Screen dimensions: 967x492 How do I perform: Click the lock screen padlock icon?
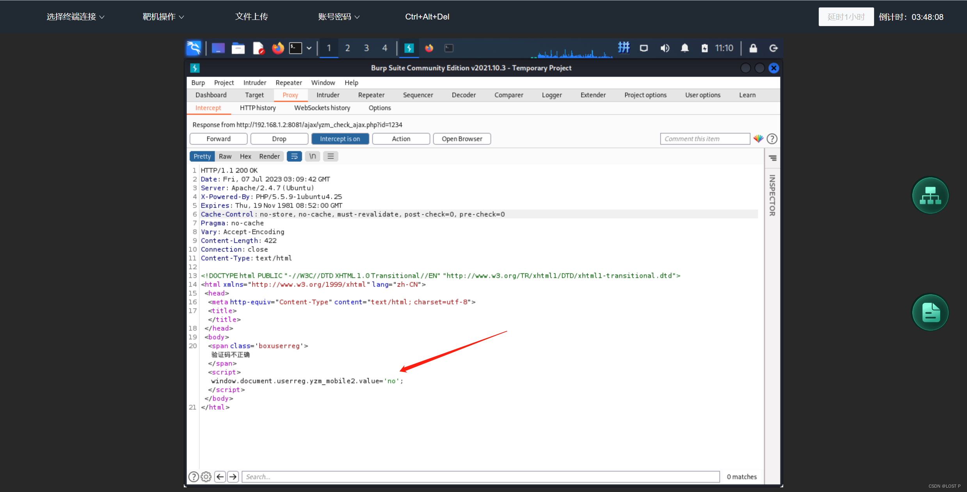753,48
